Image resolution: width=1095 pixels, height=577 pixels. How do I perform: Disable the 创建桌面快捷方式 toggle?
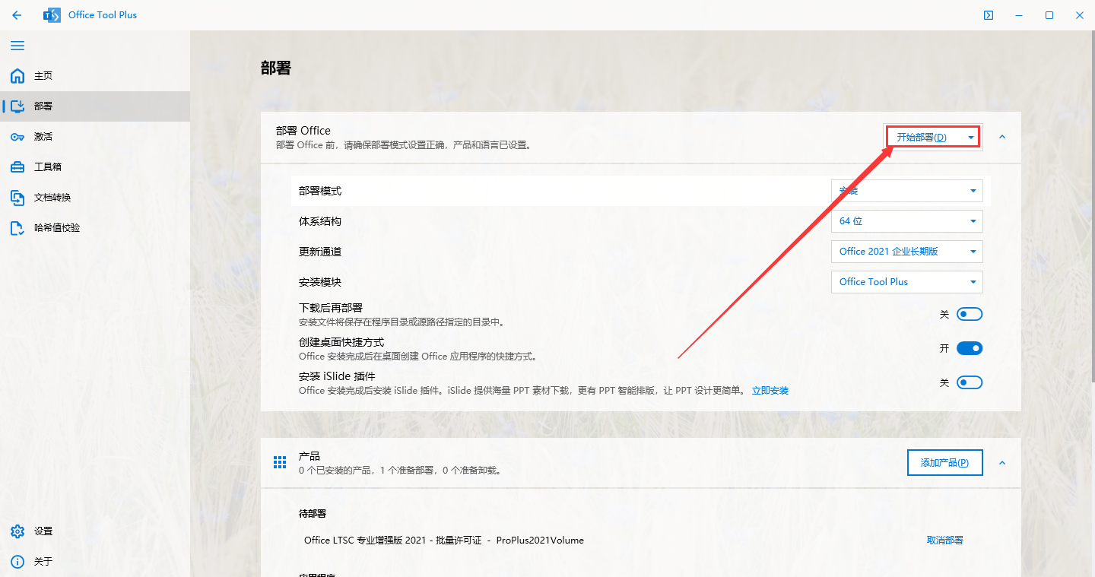pyautogui.click(x=970, y=347)
